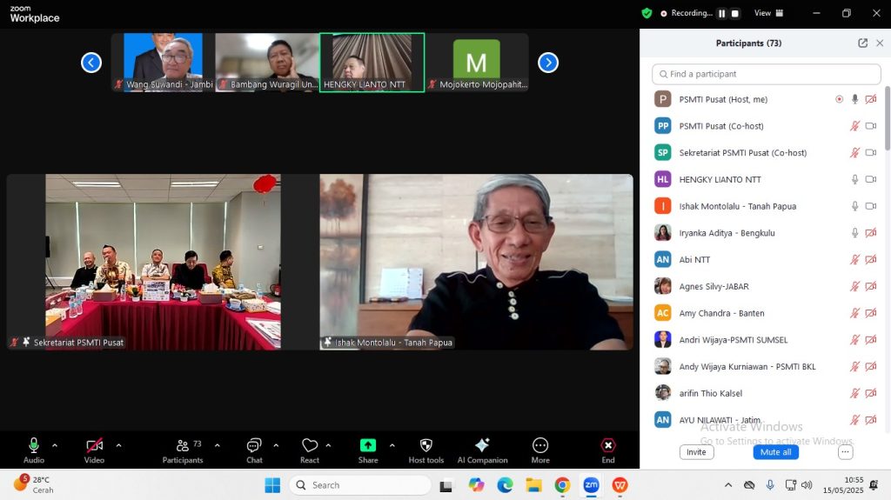Viewport: 891px width, 500px height.
Task: Select Wang Suwandi - Jambi video thumbnail
Action: tap(163, 62)
